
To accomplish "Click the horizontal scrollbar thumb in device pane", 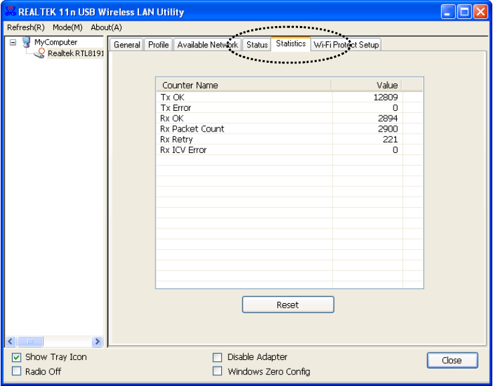I will [30, 341].
